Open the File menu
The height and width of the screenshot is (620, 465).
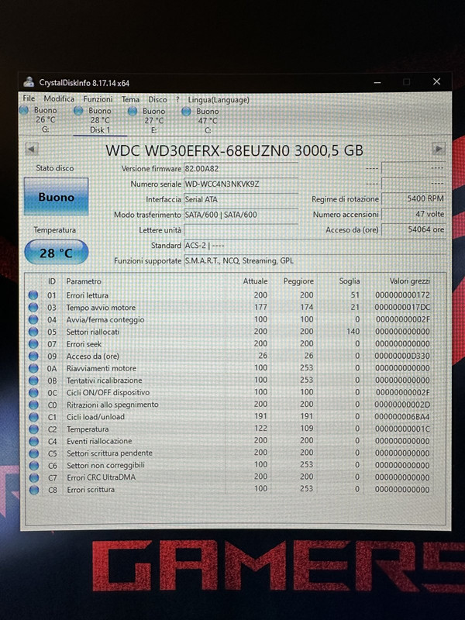(x=29, y=98)
